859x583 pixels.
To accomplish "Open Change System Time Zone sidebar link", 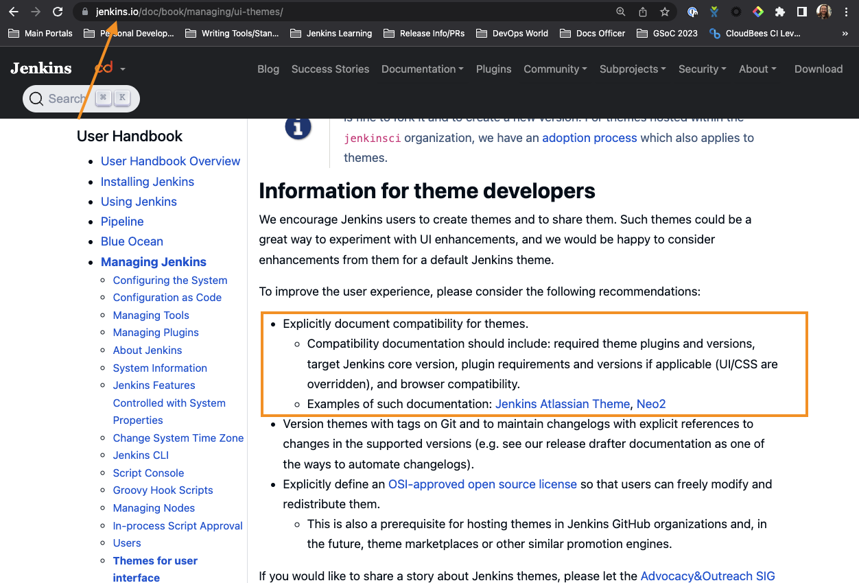I will click(x=178, y=438).
